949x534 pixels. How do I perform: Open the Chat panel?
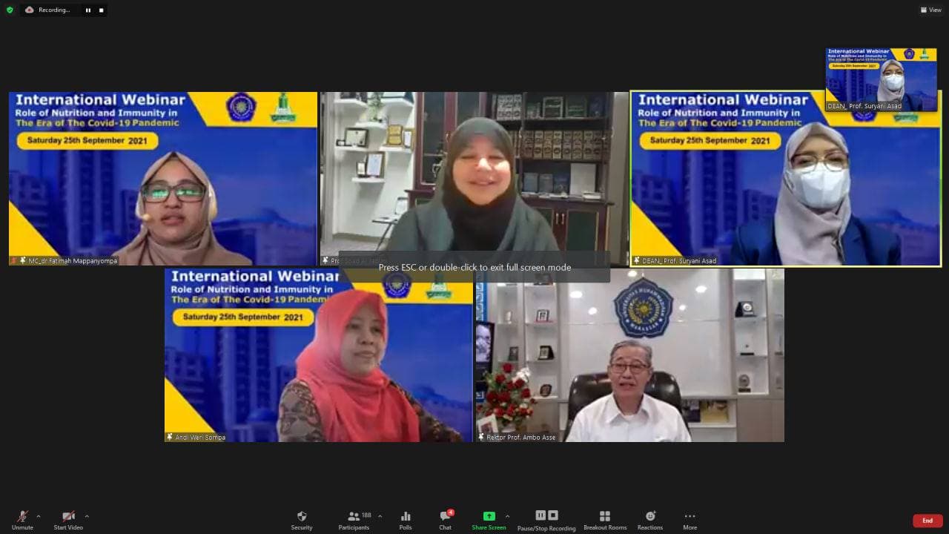tap(445, 520)
